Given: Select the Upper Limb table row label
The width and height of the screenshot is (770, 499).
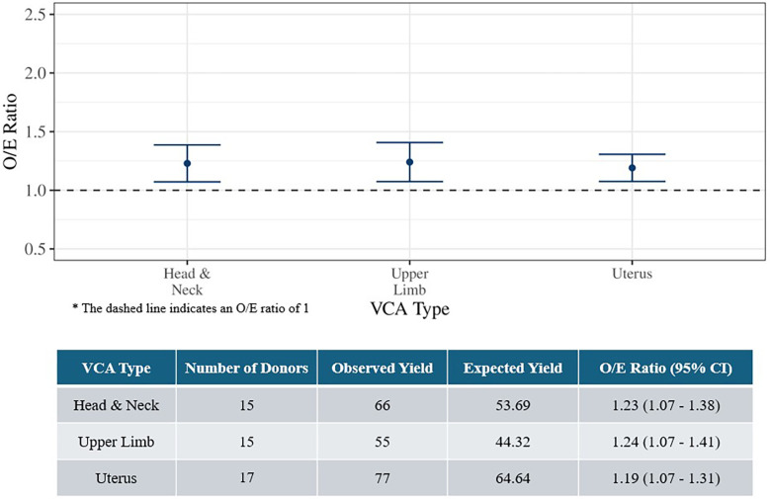Looking at the screenshot, I should tap(117, 442).
